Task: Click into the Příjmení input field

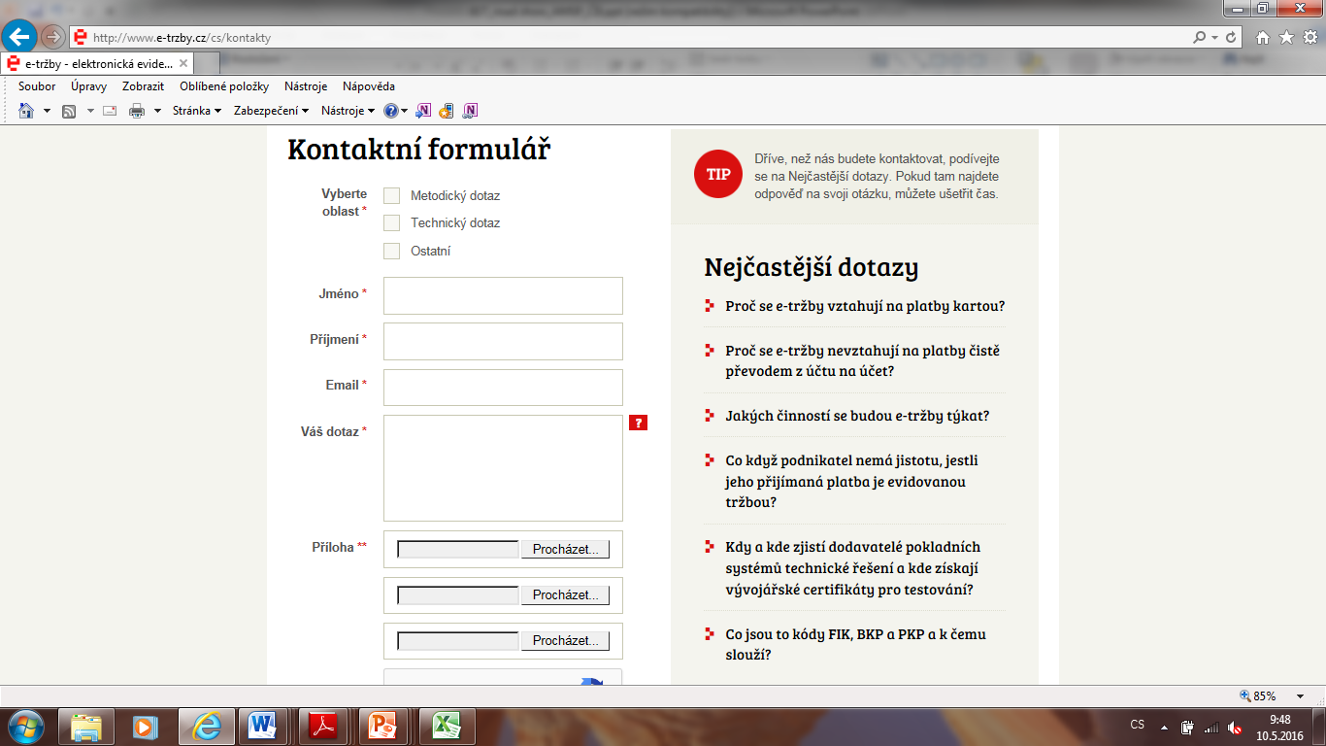Action: click(503, 341)
